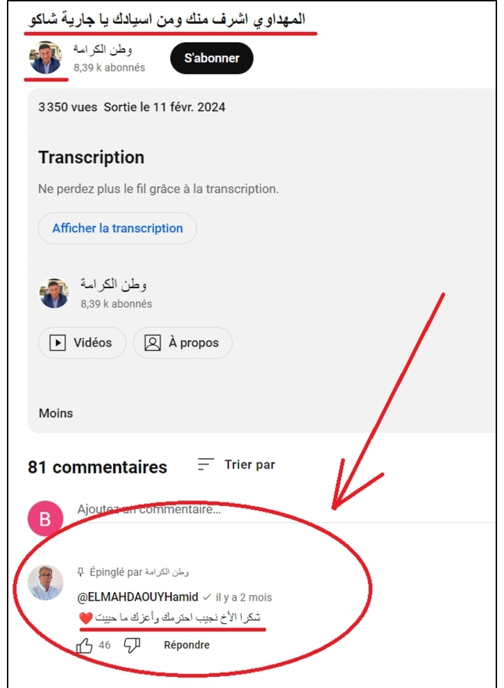The image size is (504, 688).
Task: Reply using the Répondre button
Action: pos(187,645)
